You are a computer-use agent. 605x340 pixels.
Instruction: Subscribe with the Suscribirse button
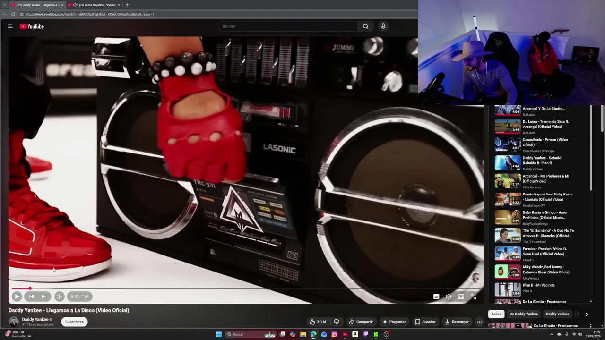pos(74,322)
